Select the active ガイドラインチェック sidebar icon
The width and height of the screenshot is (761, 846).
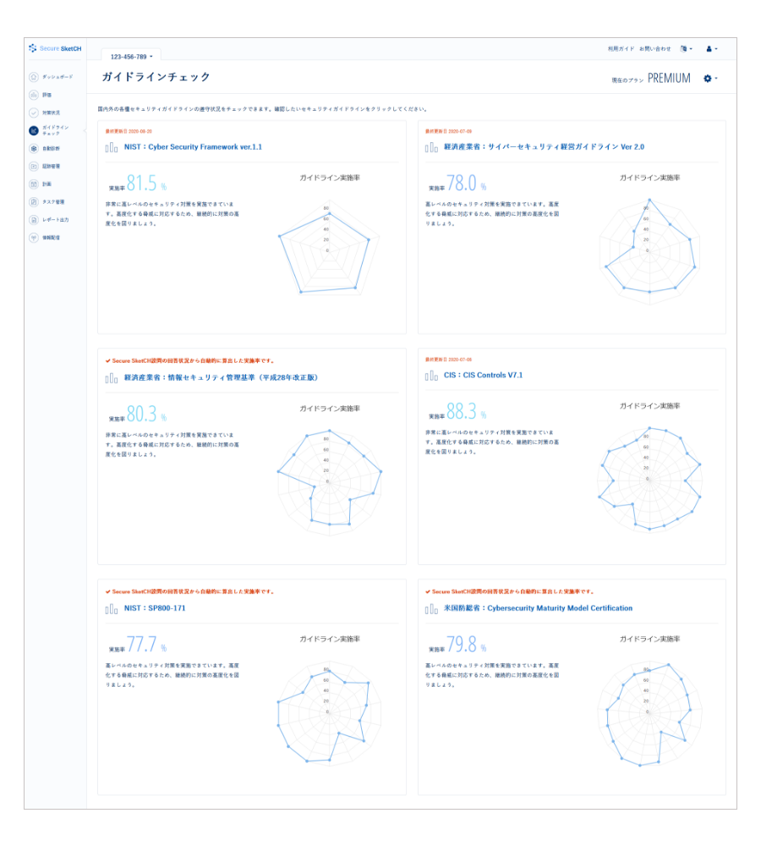coord(34,130)
